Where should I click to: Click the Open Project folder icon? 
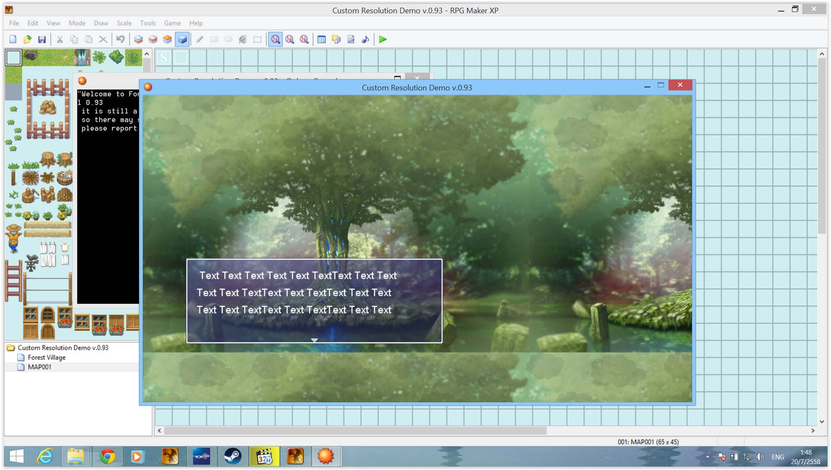coord(27,39)
